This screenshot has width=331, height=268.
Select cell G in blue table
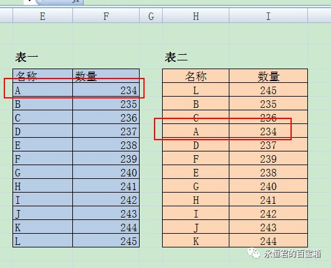(42, 172)
